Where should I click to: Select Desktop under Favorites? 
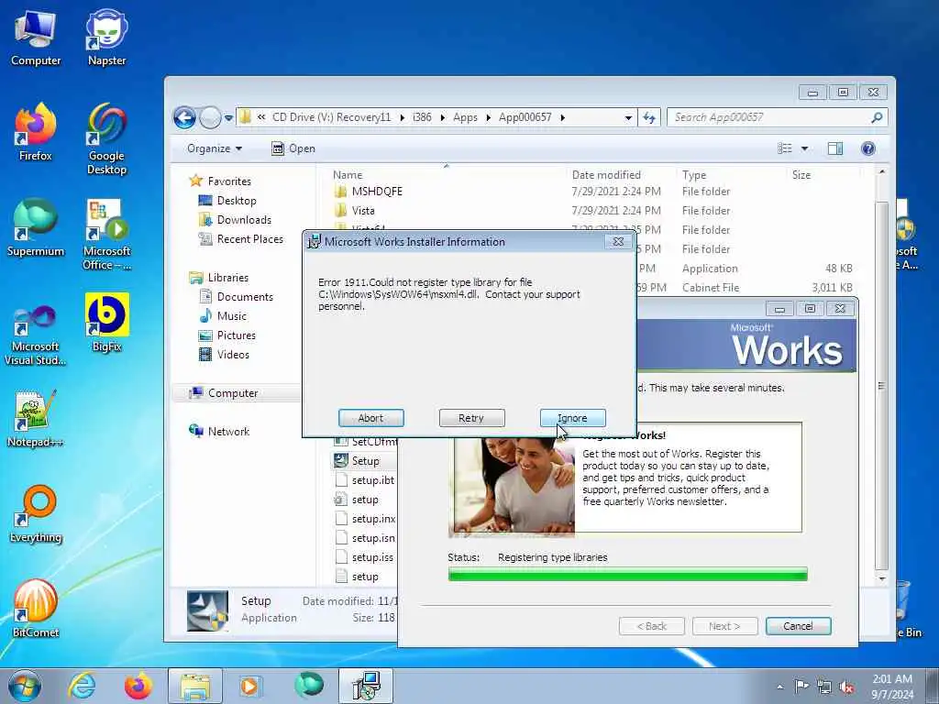(236, 201)
